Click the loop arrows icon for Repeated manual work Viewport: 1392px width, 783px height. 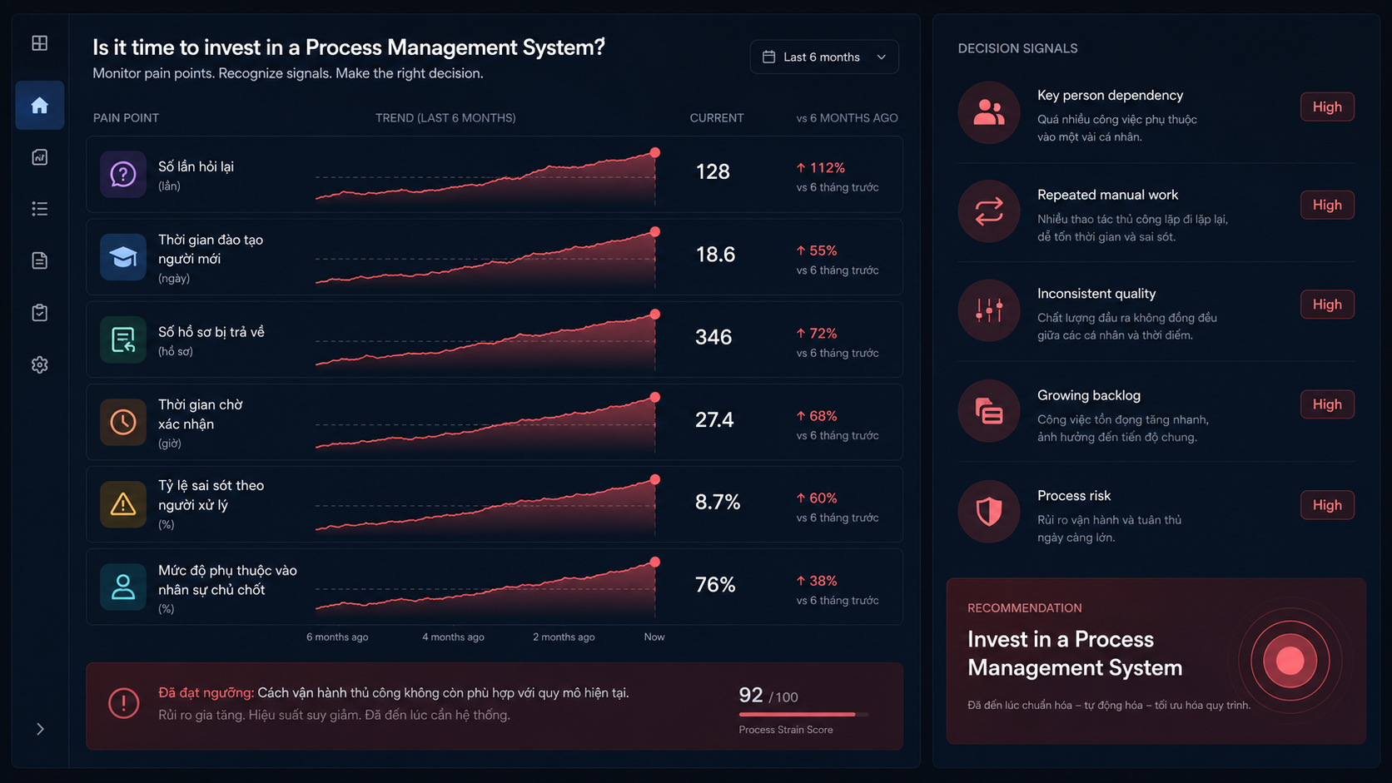[989, 211]
